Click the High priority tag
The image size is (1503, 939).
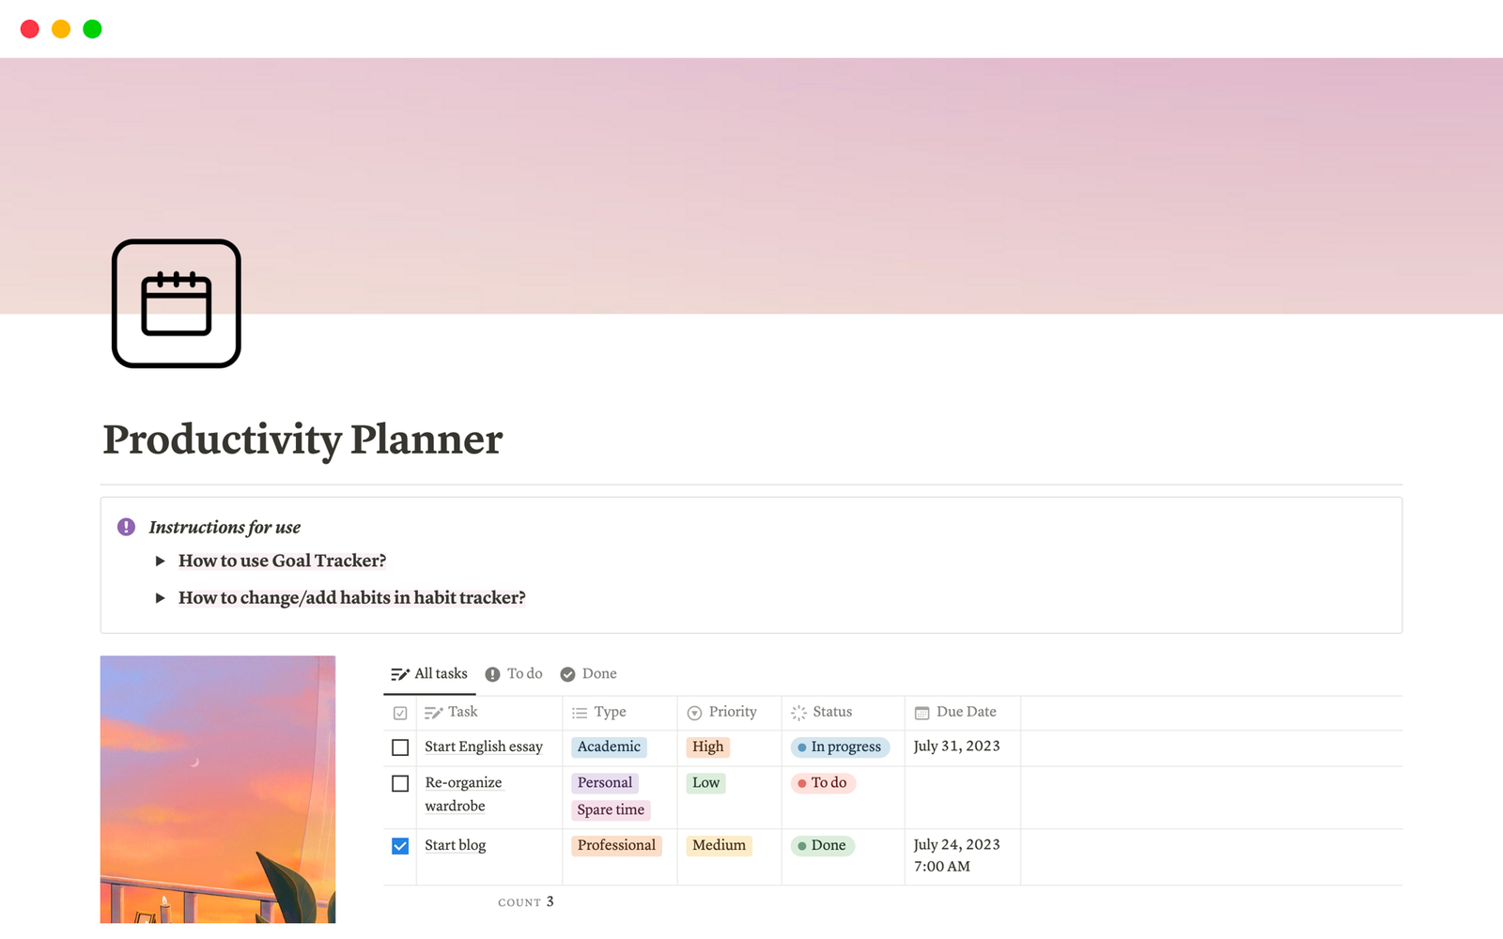(707, 747)
